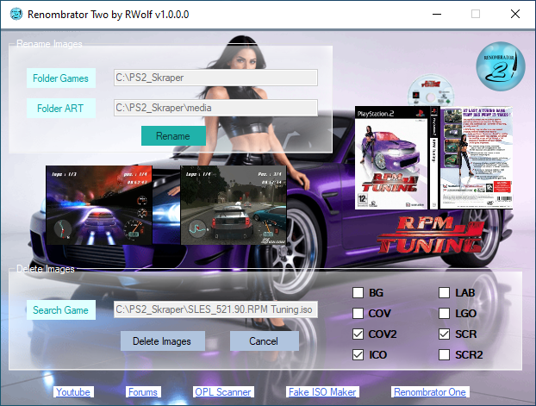Open the Youtube link
Image resolution: width=536 pixels, height=406 pixels.
click(73, 392)
